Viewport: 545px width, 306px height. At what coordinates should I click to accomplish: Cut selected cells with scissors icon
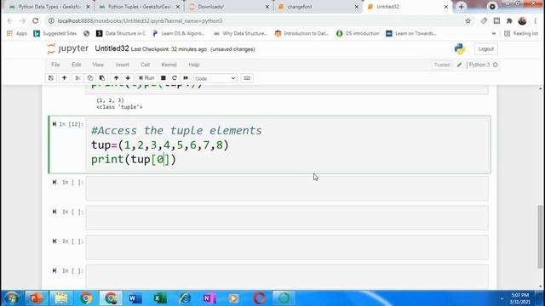(77, 78)
